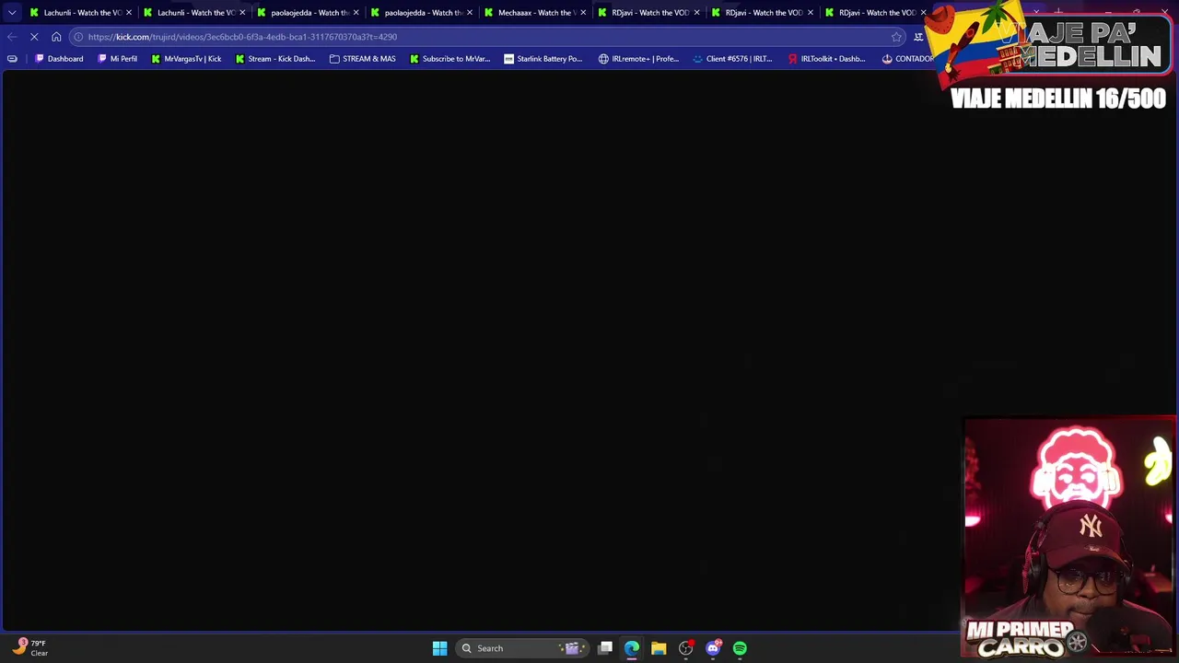This screenshot has width=1179, height=663.
Task: Open the Mi Perfil bookmark
Action: tap(117, 59)
